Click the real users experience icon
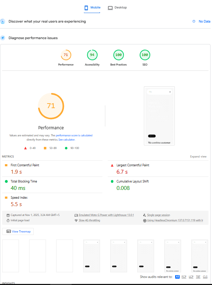212x285 pixels. (x=3, y=21)
